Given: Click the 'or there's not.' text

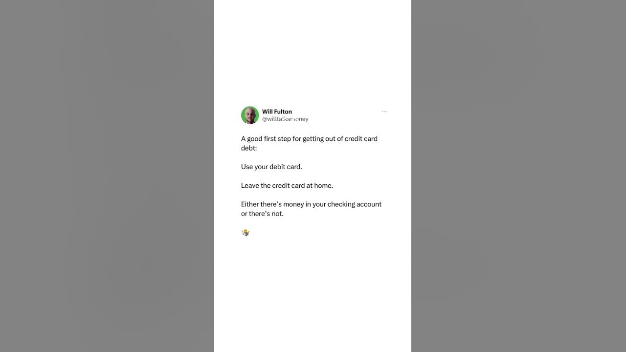Looking at the screenshot, I should (x=262, y=214).
